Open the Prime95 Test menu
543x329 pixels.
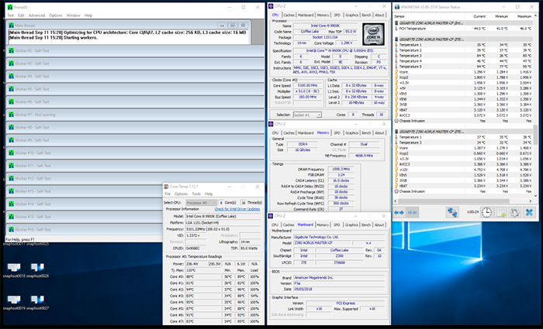pos(11,15)
